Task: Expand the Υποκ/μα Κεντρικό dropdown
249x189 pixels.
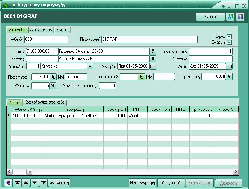Action: [90, 66]
